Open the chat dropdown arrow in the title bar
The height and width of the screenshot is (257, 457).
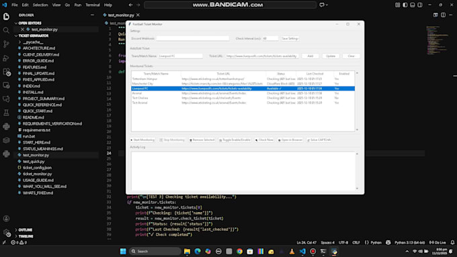click(327, 5)
